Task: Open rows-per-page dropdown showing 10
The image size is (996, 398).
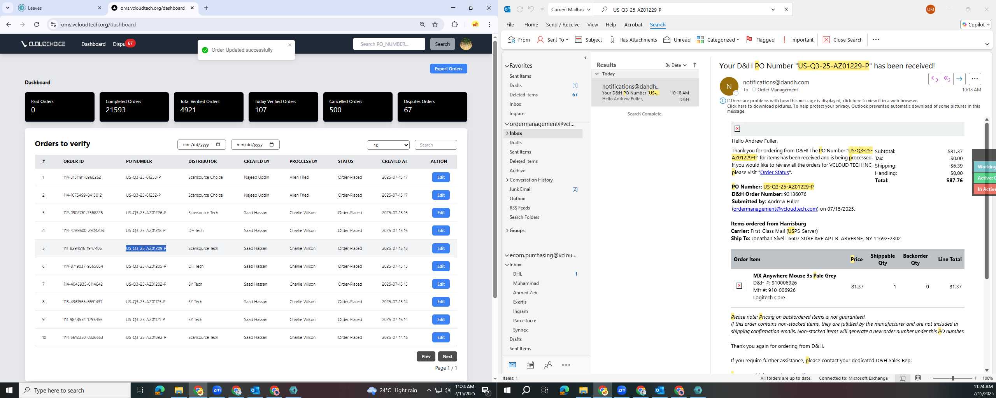Action: click(388, 145)
